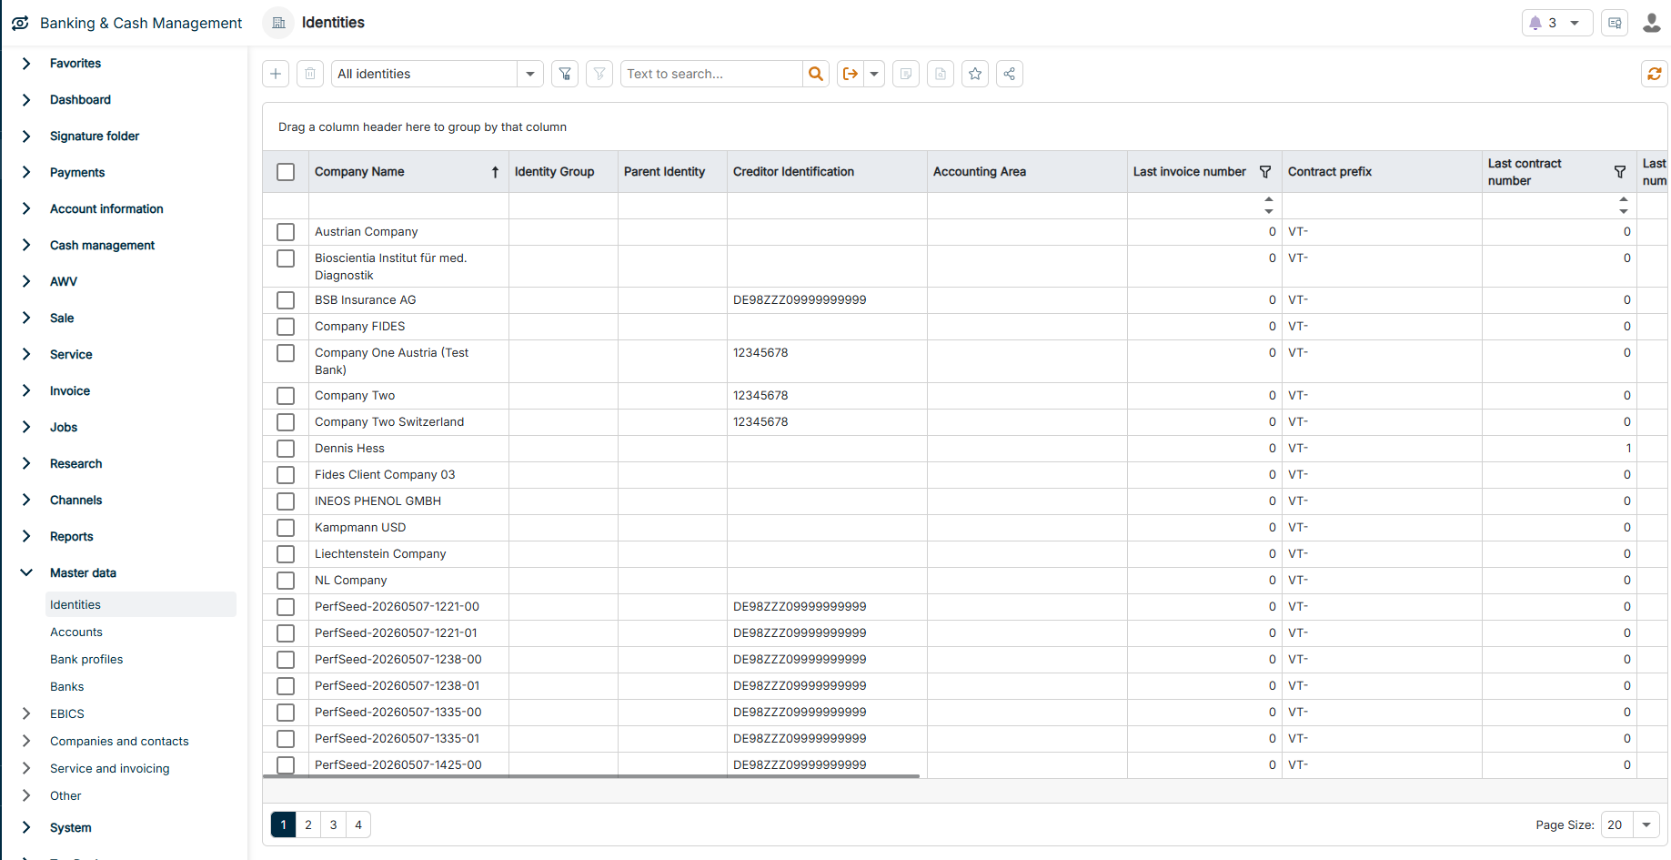Check the BSB Insurance AG row checkbox
The width and height of the screenshot is (1671, 860).
(x=286, y=300)
